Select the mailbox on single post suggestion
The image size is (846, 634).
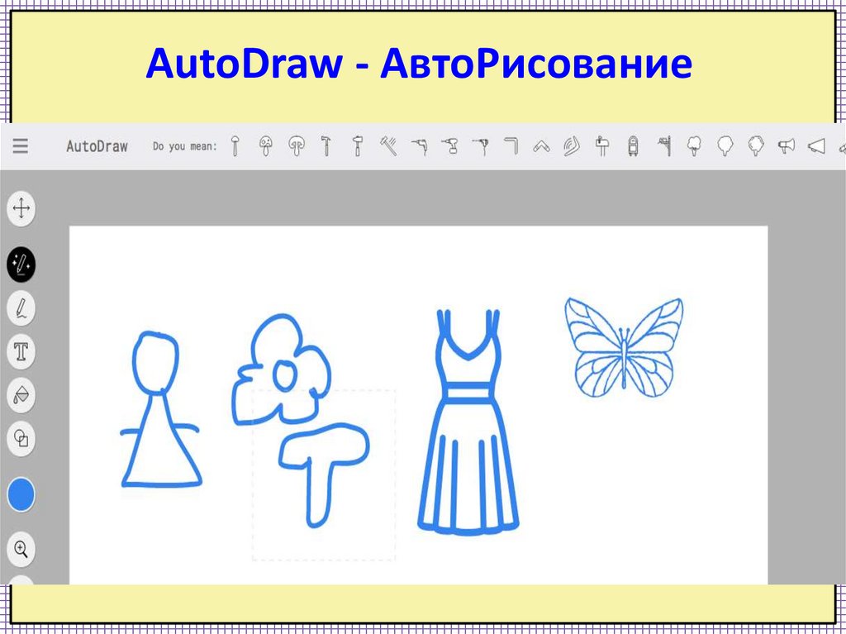click(x=602, y=146)
